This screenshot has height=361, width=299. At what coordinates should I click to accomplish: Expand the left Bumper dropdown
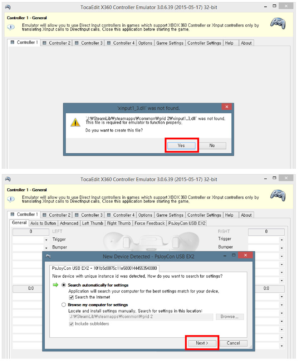[x=46, y=248]
